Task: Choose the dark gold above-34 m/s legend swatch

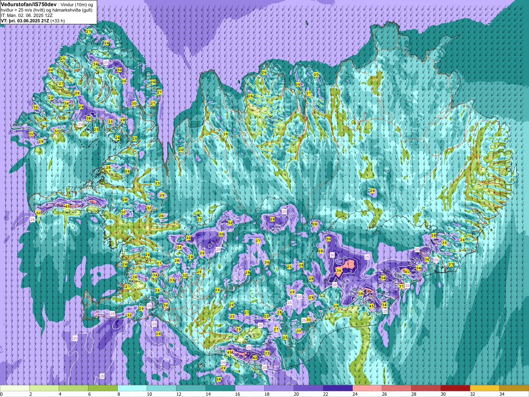Action: 514,388
